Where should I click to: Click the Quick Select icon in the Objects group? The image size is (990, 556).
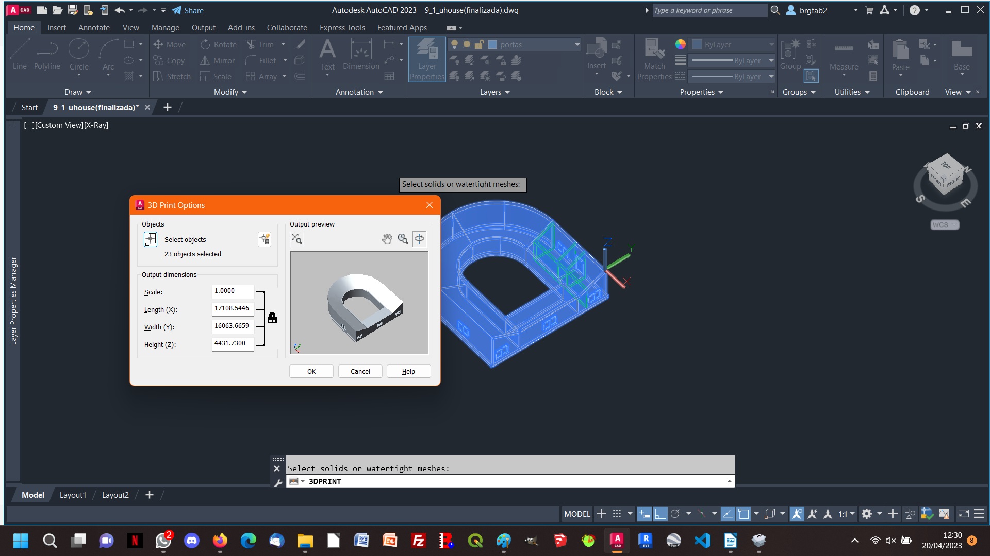pos(265,239)
